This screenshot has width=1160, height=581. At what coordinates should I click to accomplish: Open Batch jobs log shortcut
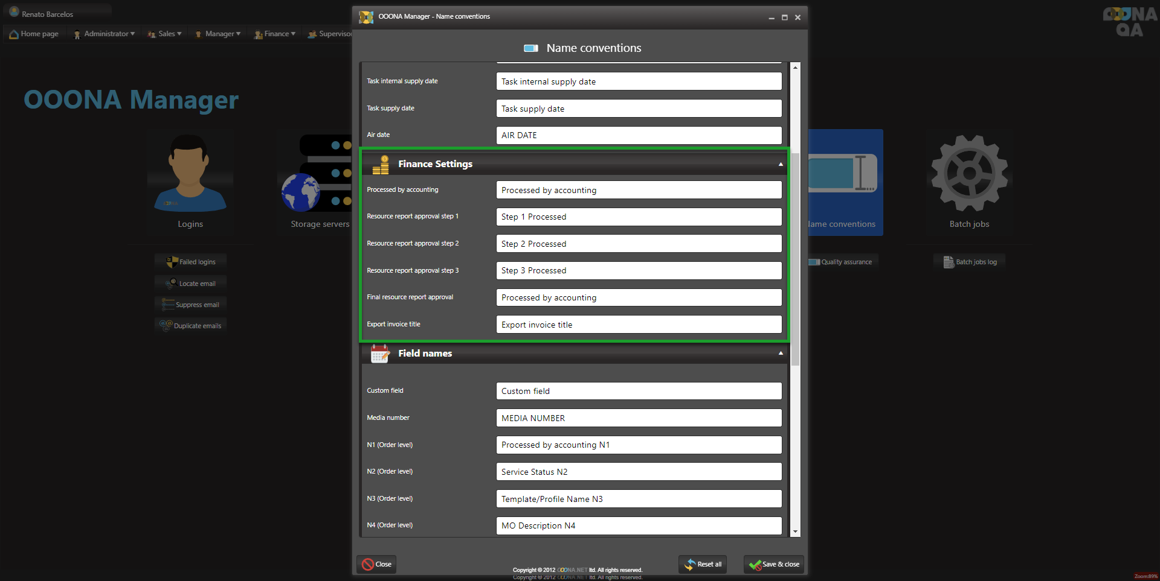coord(970,262)
